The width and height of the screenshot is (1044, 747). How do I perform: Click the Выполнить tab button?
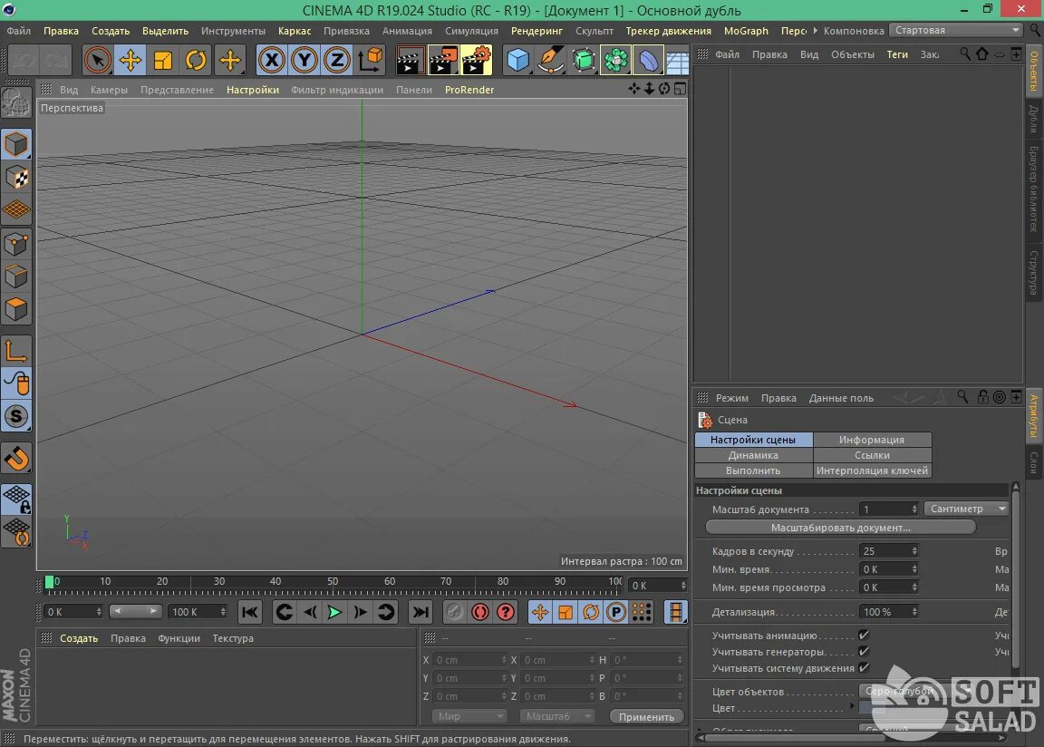click(x=753, y=471)
